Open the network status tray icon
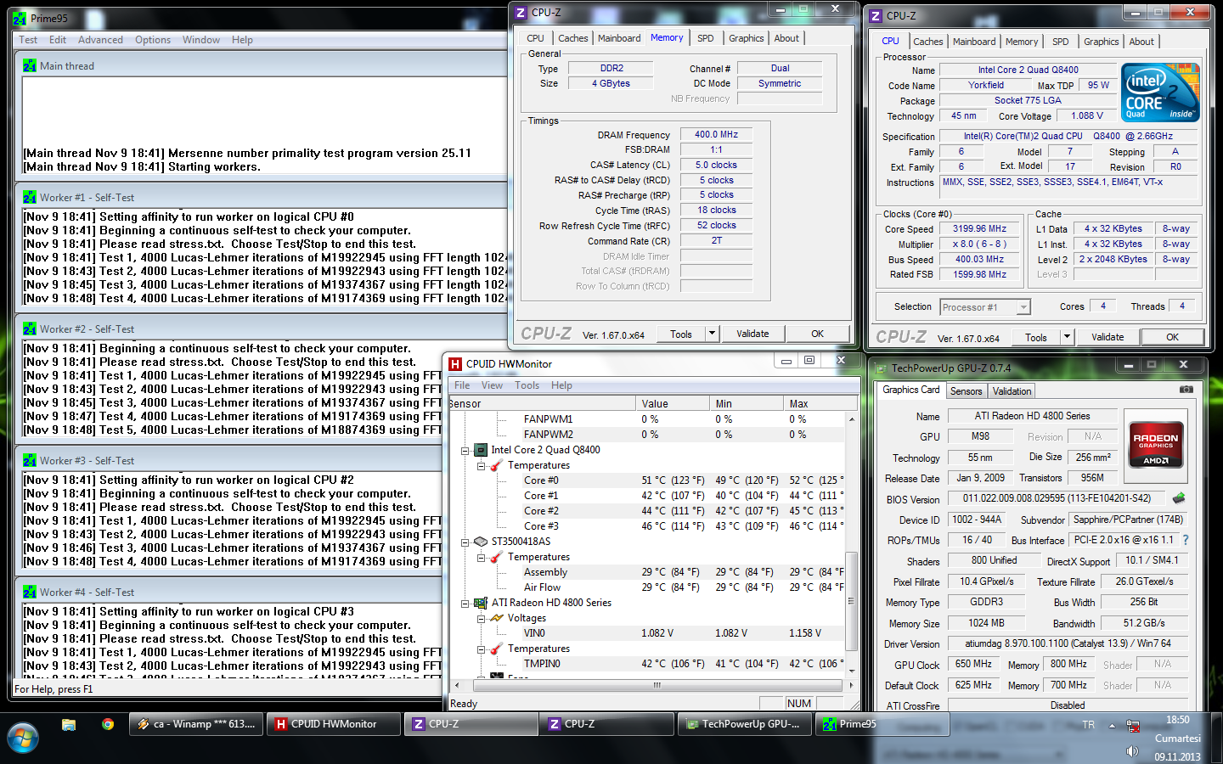Image resolution: width=1223 pixels, height=764 pixels. [x=1132, y=726]
